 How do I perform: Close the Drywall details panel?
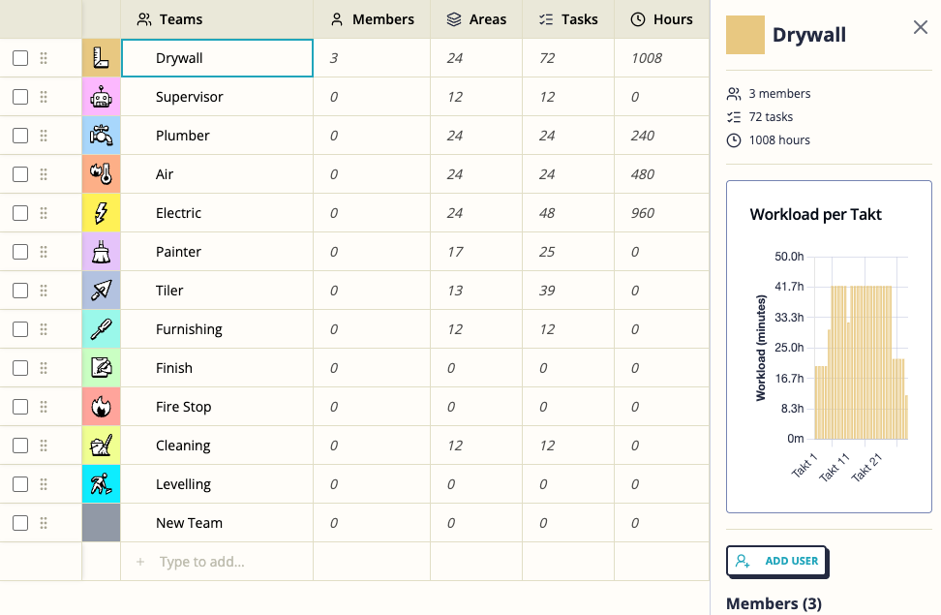(x=920, y=27)
